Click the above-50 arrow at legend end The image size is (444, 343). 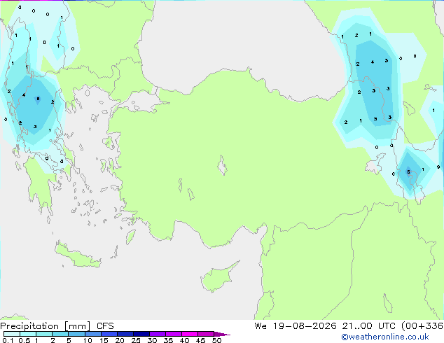222,334
